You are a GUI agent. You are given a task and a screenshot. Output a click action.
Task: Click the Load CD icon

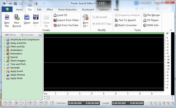click(55, 15)
